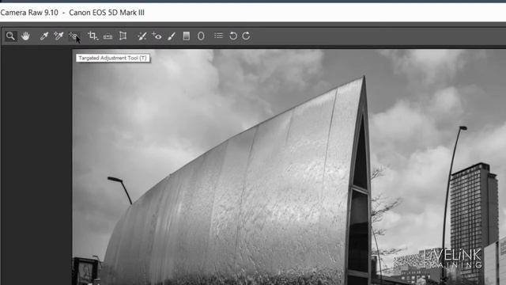Select the Radial Filter tool
The image size is (506, 285).
tap(201, 36)
